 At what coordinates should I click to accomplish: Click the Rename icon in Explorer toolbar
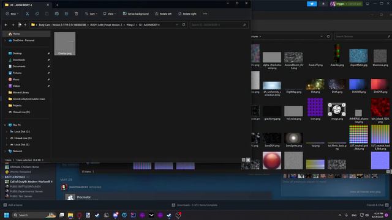pos(57,13)
